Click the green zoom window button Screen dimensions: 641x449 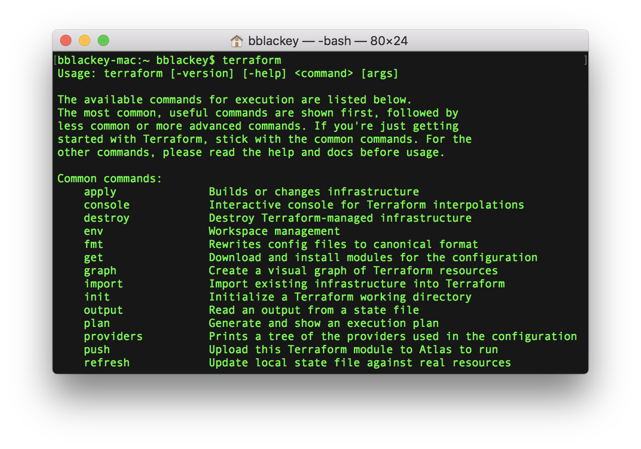click(x=103, y=41)
